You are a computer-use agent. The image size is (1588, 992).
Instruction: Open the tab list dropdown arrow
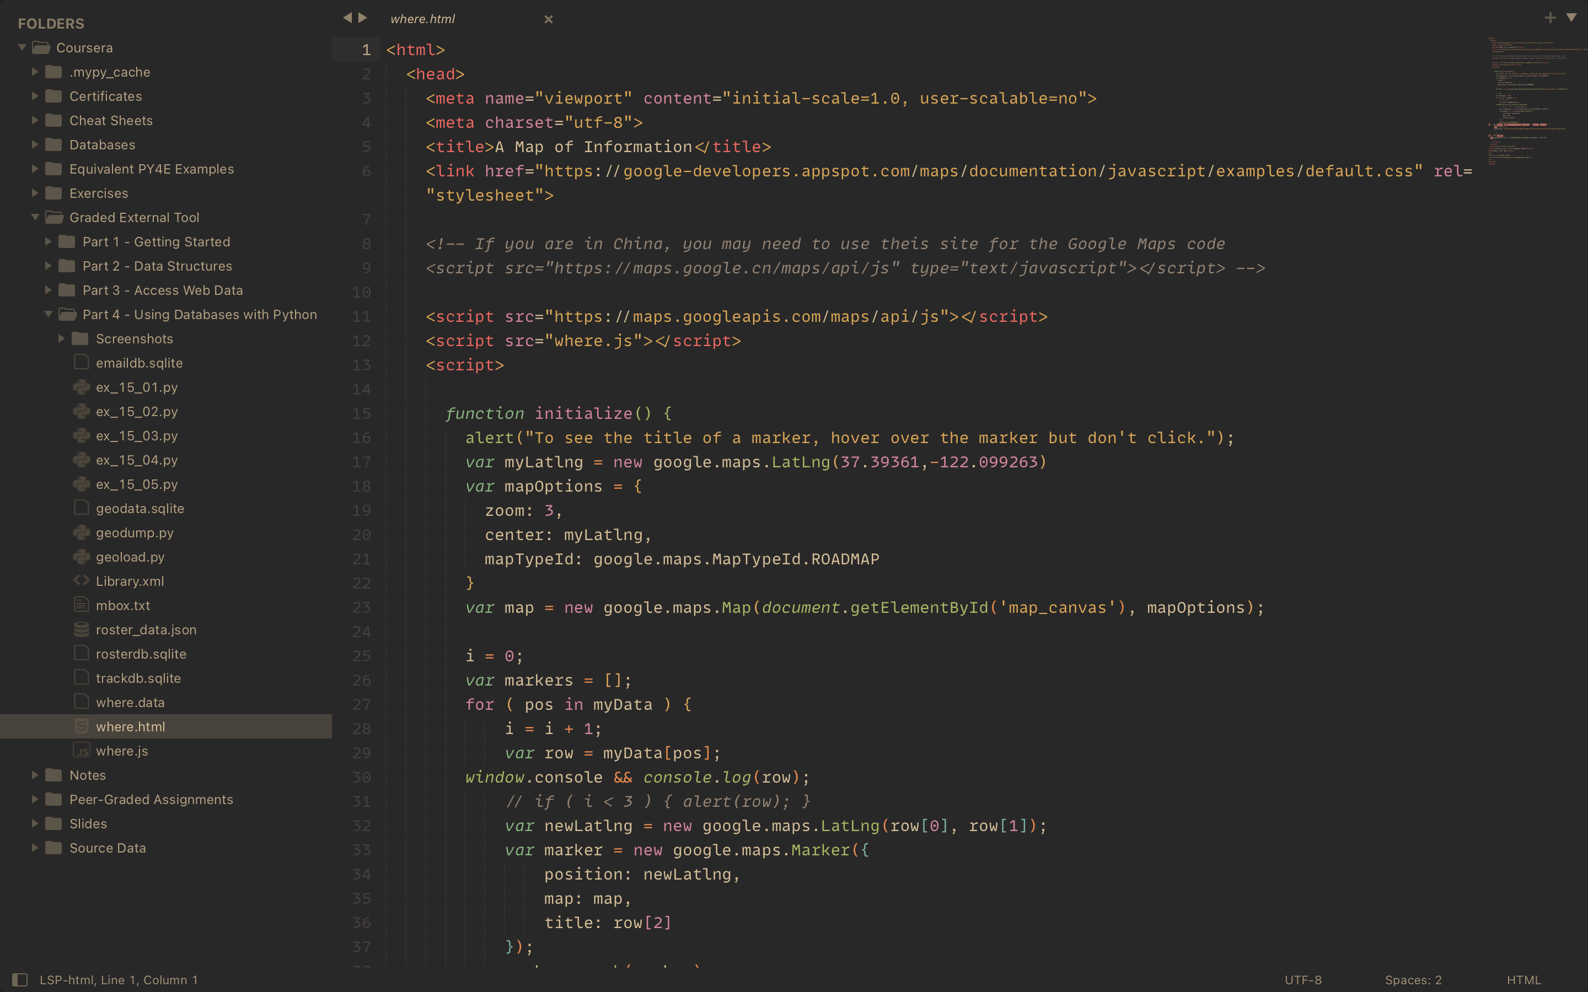pyautogui.click(x=1571, y=18)
